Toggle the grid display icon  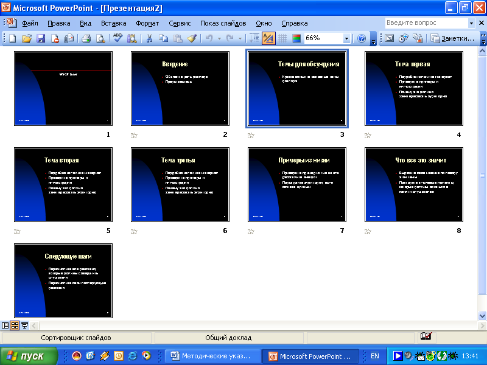point(282,38)
